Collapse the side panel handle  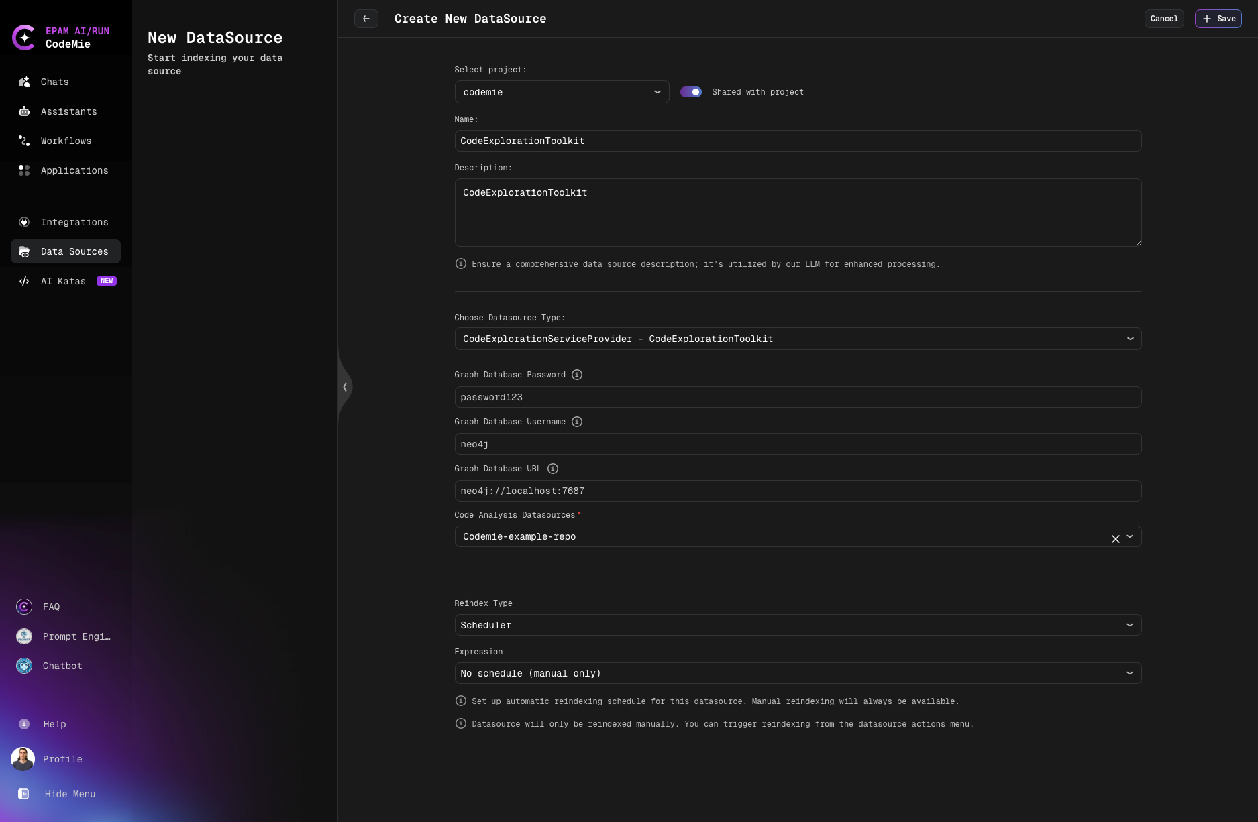(x=345, y=387)
